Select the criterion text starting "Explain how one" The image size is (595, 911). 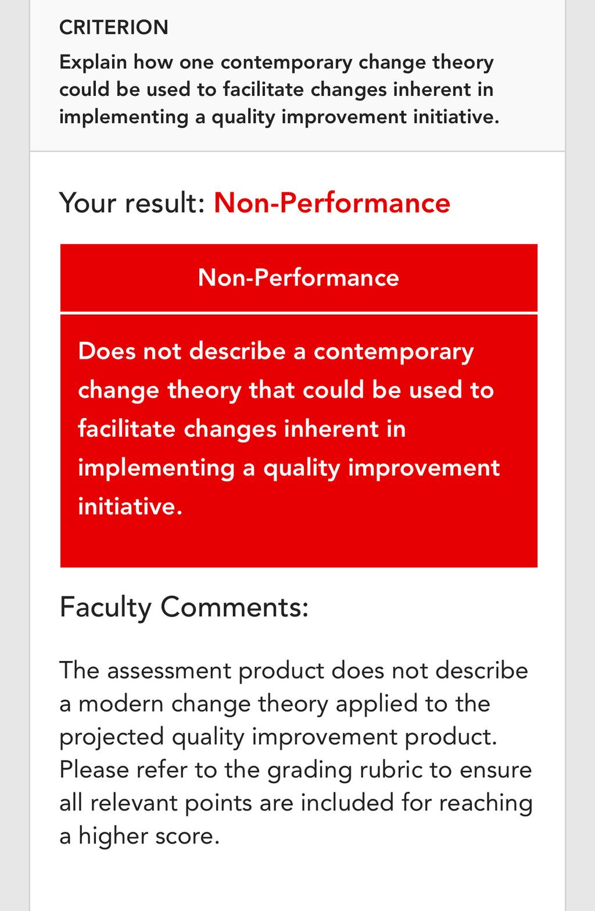[x=279, y=90]
